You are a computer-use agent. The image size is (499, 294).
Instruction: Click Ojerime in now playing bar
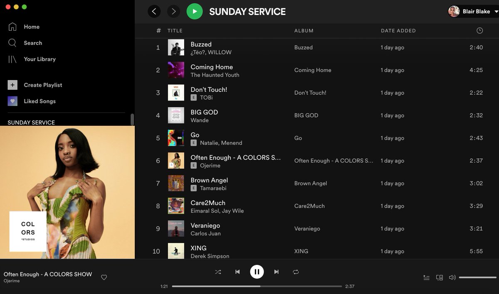point(12,281)
